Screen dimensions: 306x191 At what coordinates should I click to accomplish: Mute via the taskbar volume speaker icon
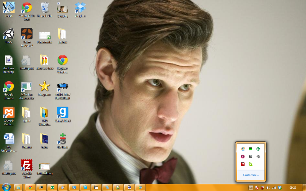(x=268, y=187)
